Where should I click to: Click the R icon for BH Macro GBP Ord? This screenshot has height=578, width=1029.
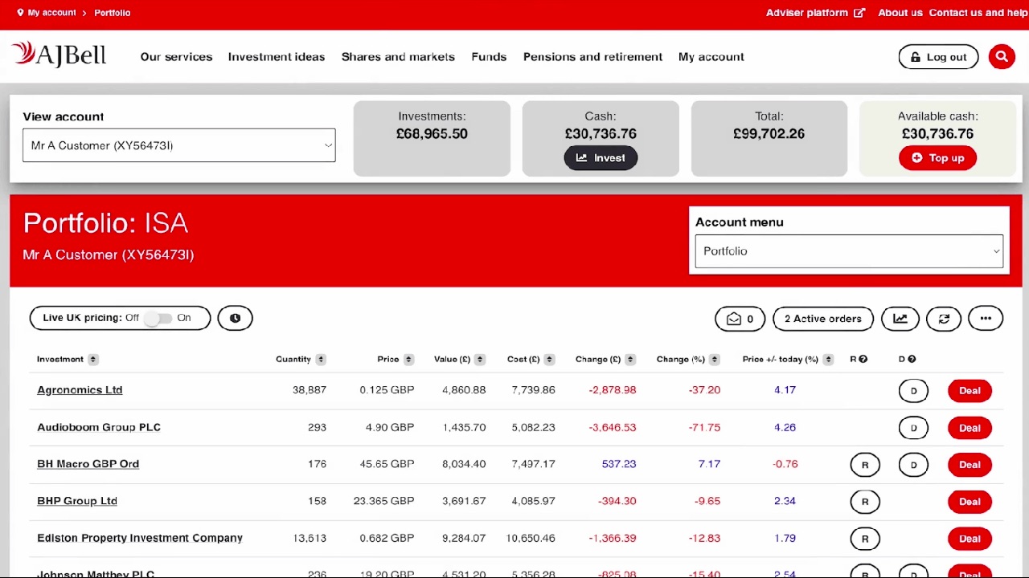pos(865,465)
